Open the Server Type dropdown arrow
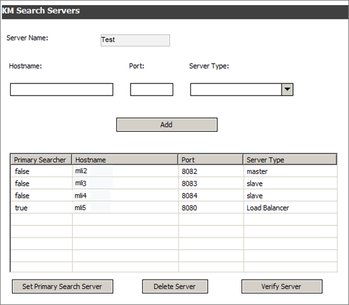Screen dimensions: 349x305 tap(287, 89)
